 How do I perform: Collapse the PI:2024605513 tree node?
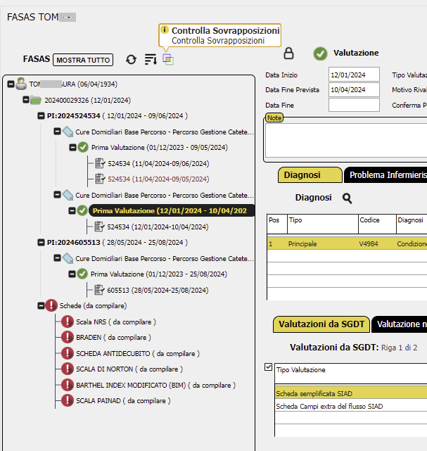41,243
